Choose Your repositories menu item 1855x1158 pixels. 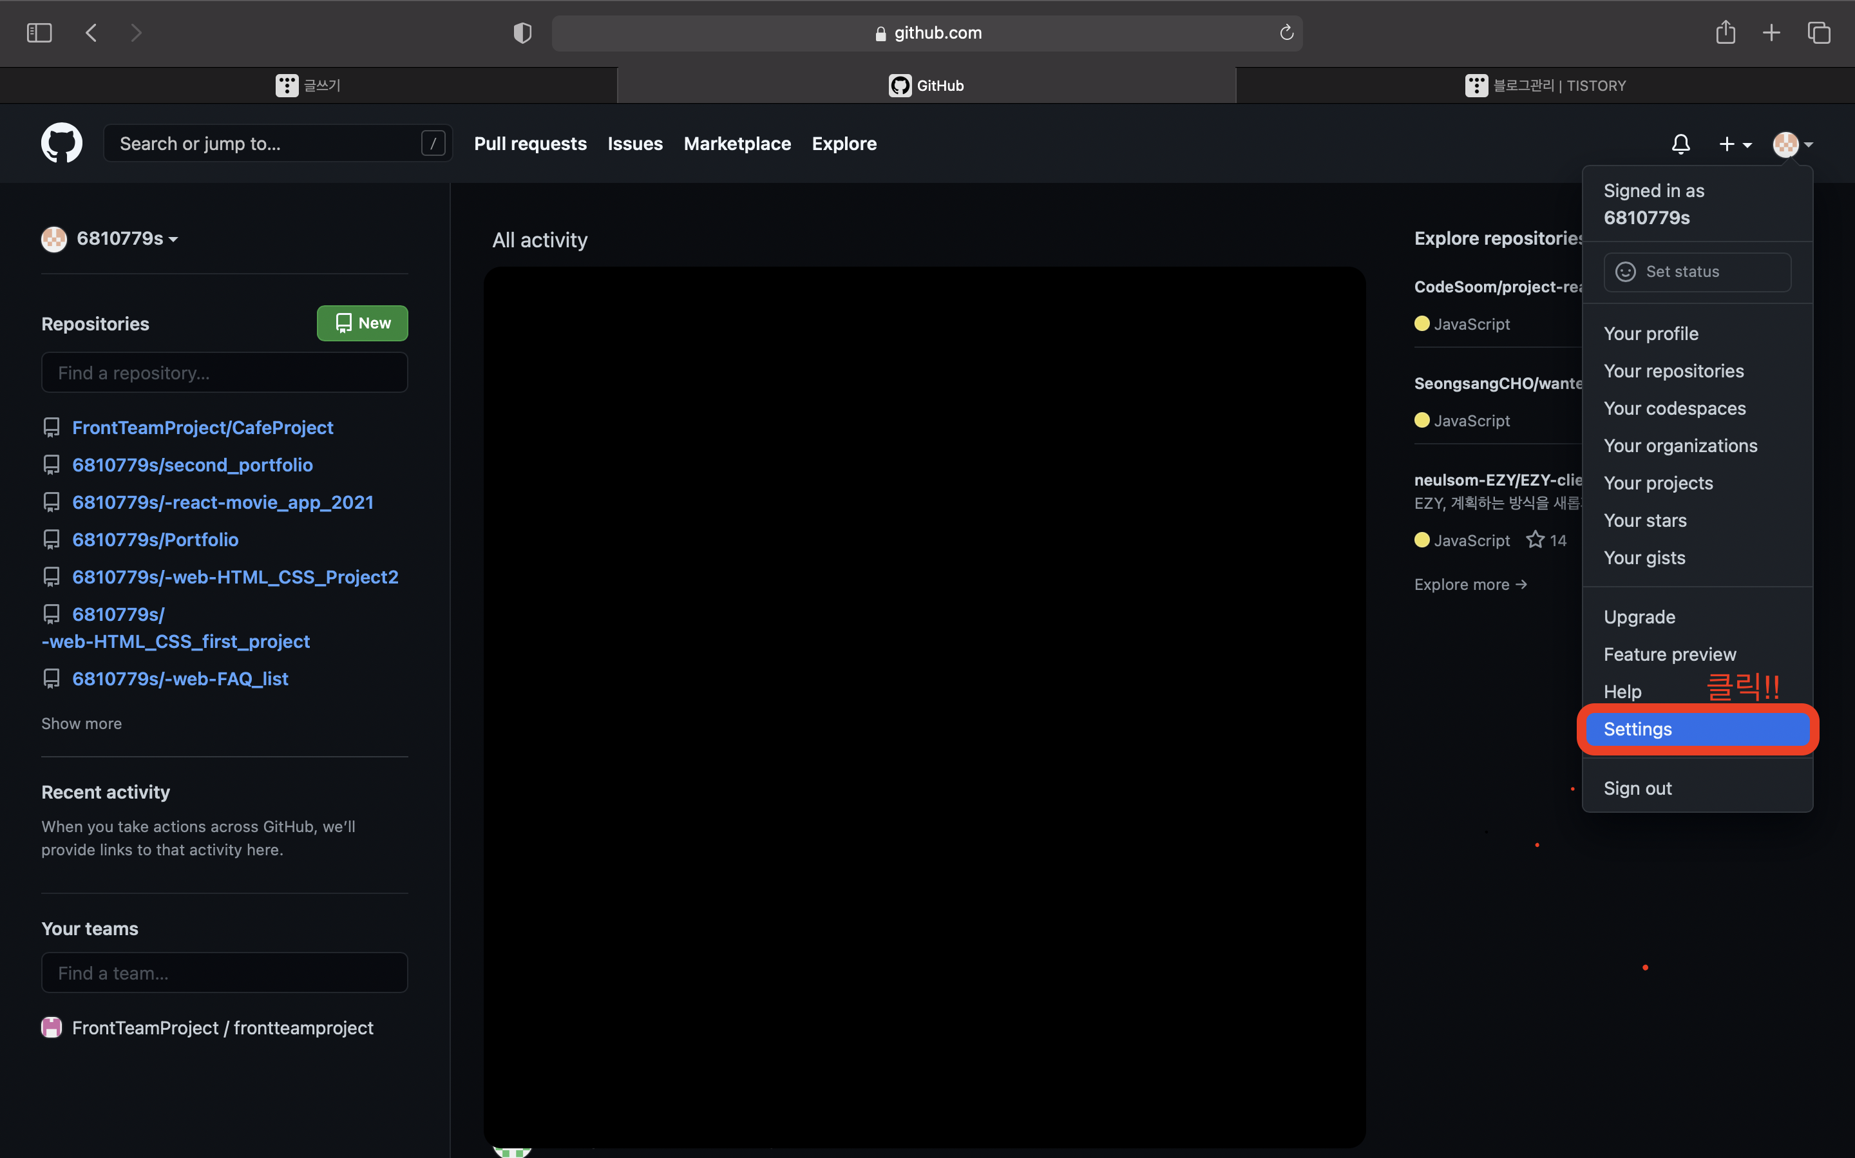click(1673, 372)
